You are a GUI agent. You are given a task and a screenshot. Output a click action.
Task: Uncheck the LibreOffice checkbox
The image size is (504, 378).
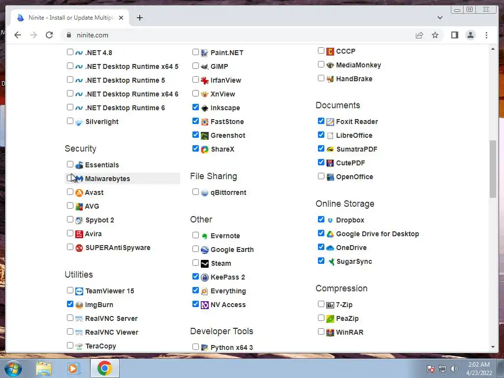click(321, 135)
